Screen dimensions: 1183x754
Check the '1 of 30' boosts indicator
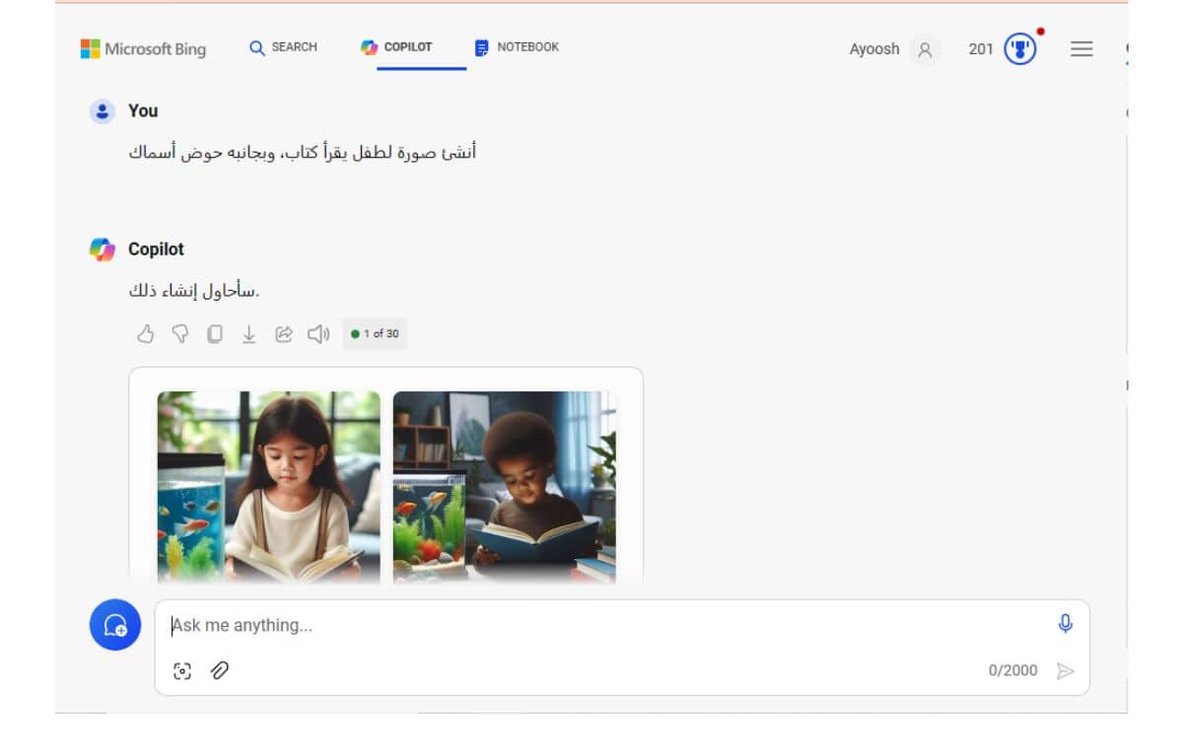pyautogui.click(x=375, y=334)
